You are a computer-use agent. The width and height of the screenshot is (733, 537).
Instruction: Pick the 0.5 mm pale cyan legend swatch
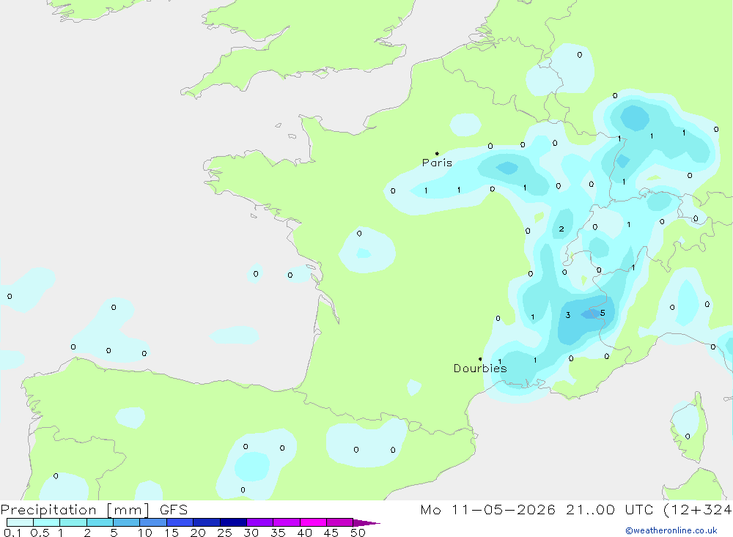tap(46, 522)
